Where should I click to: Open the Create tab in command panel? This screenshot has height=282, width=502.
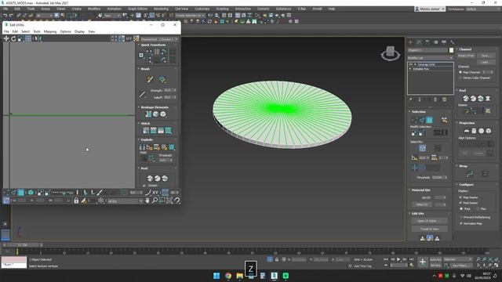coord(410,42)
